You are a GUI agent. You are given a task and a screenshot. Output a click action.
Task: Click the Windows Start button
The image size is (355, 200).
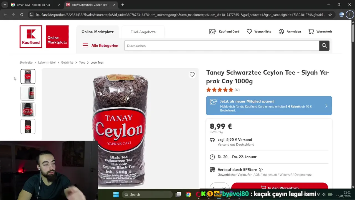[x=116, y=194]
